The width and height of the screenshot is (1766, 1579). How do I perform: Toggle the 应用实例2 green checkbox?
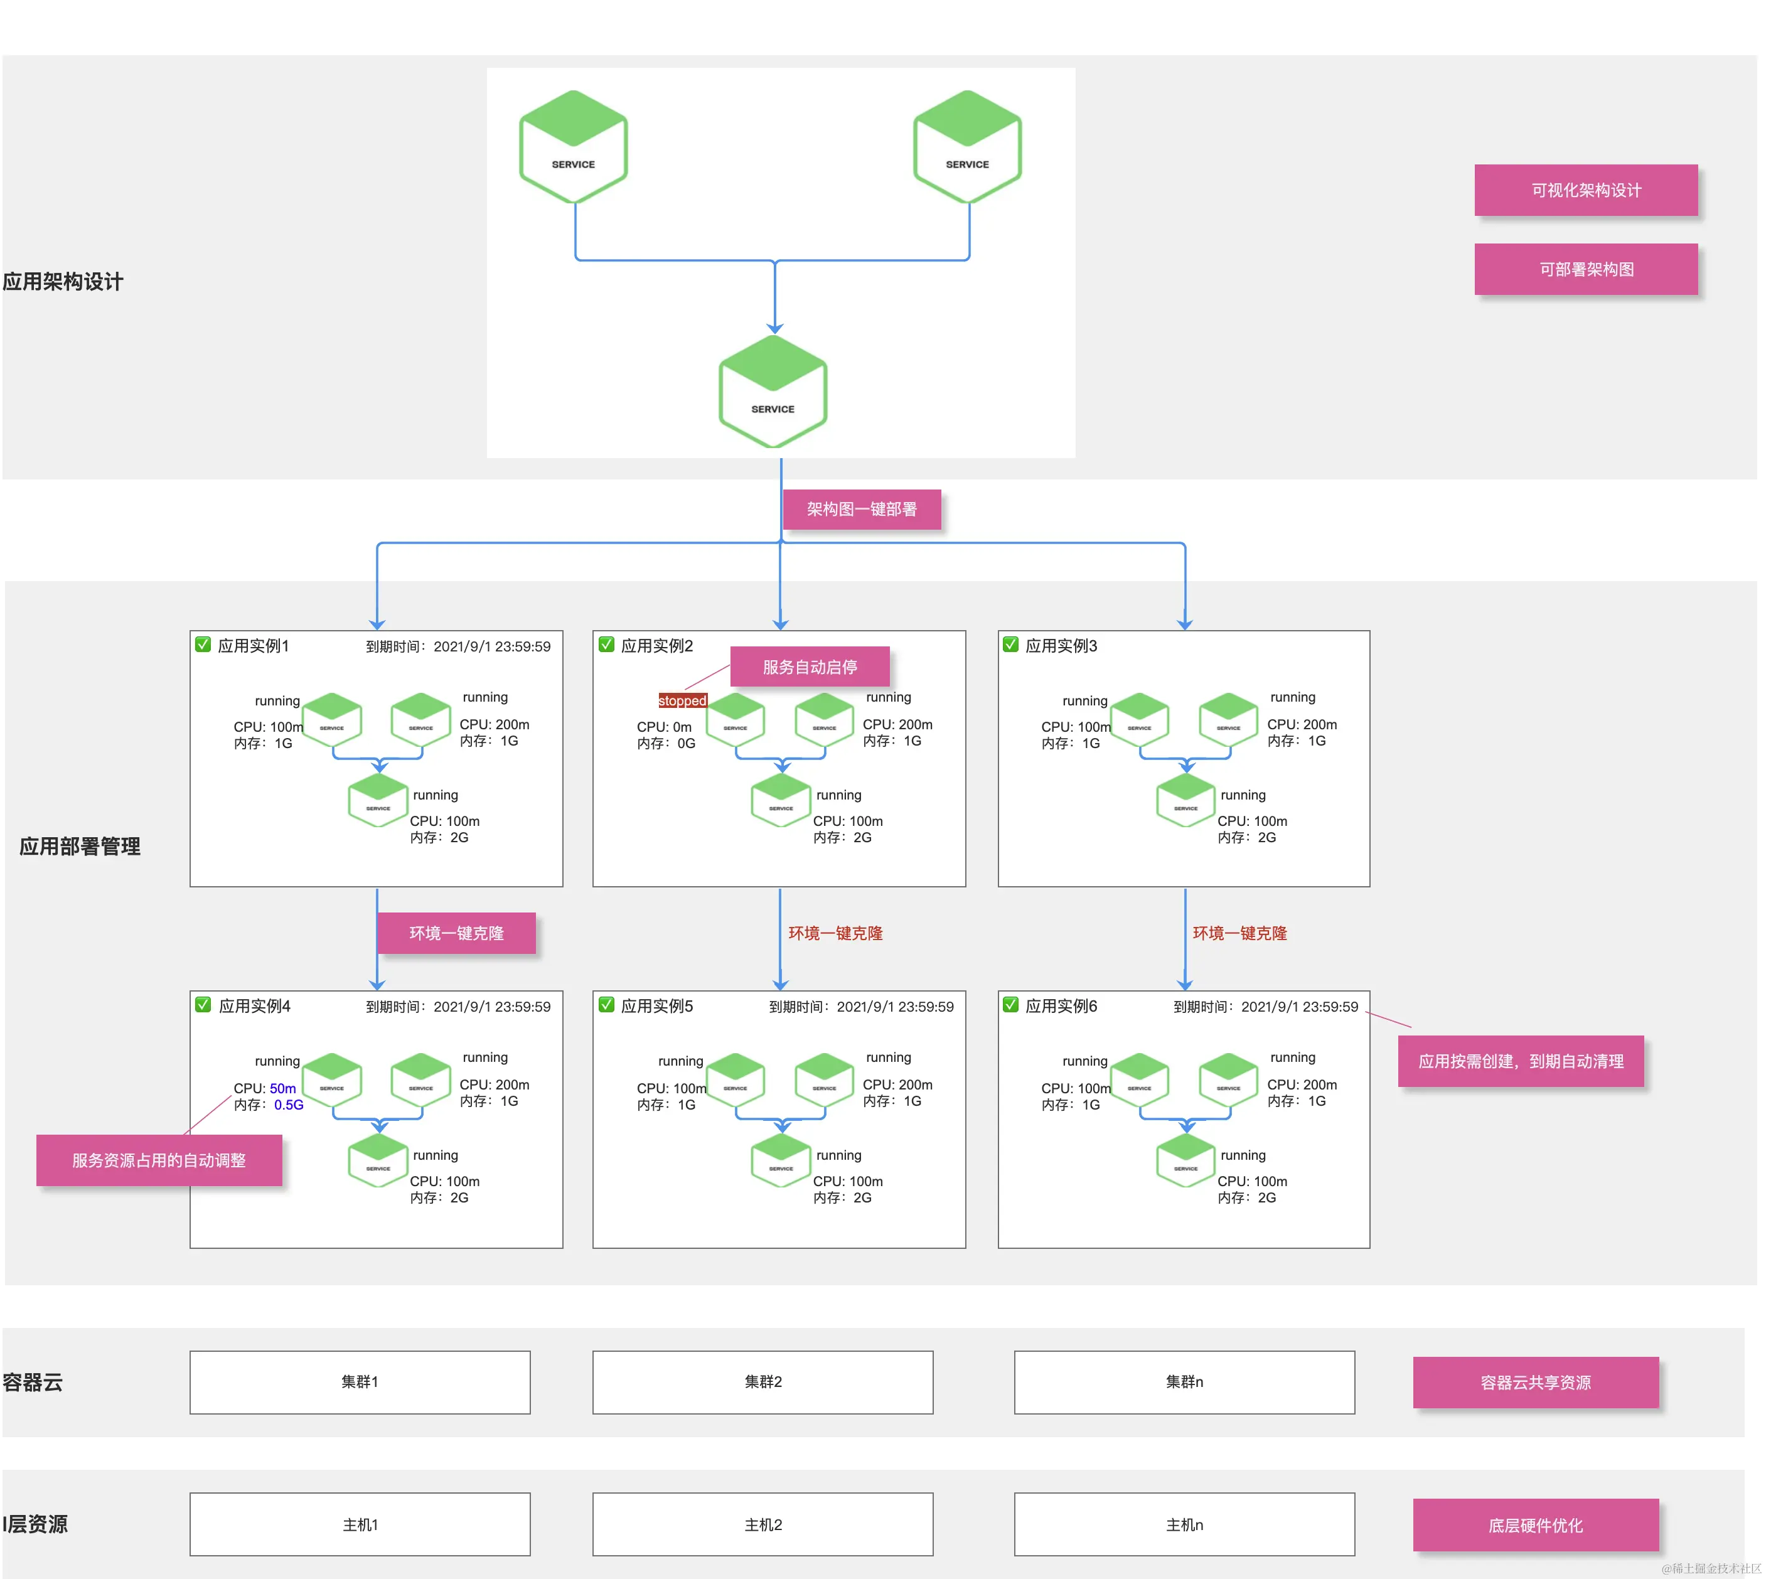tap(607, 645)
